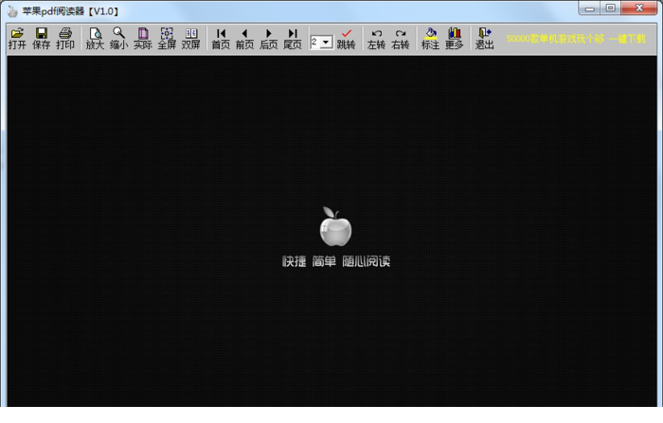
Task: Show actual size with 实际
Action: click(143, 39)
